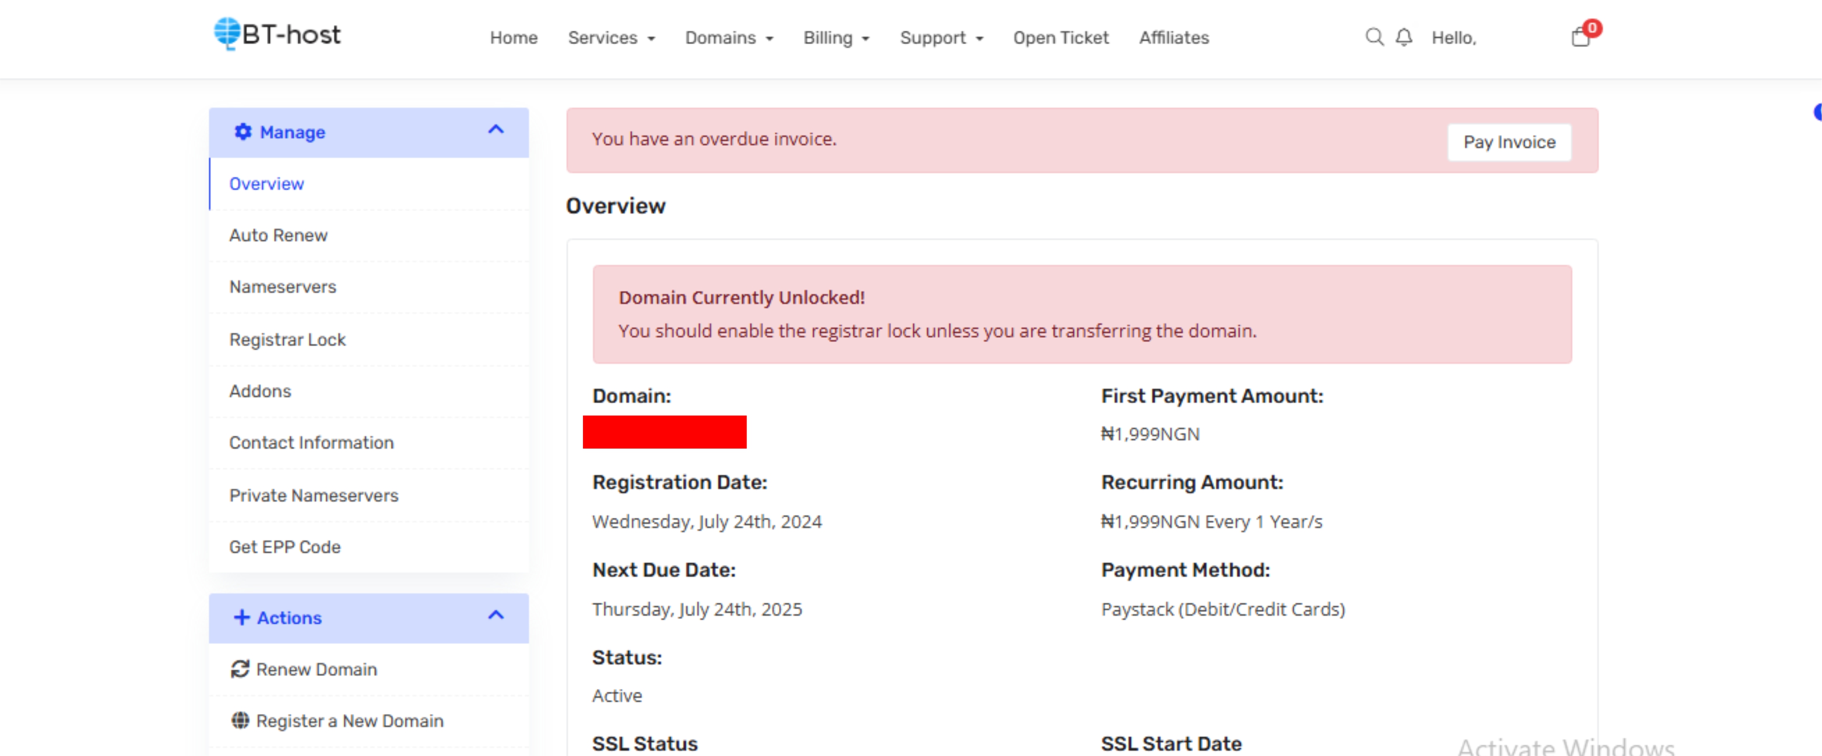Collapse the Actions panel chevron
Image resolution: width=1822 pixels, height=756 pixels.
(496, 616)
